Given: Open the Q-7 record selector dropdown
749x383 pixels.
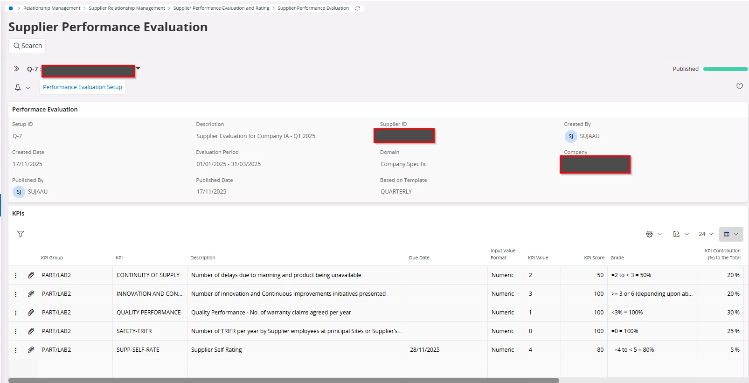Looking at the screenshot, I should (138, 69).
